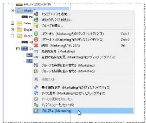Sort group ascending via グループを昇順に並べ替える
The width and height of the screenshot is (146, 123).
click(83, 65)
